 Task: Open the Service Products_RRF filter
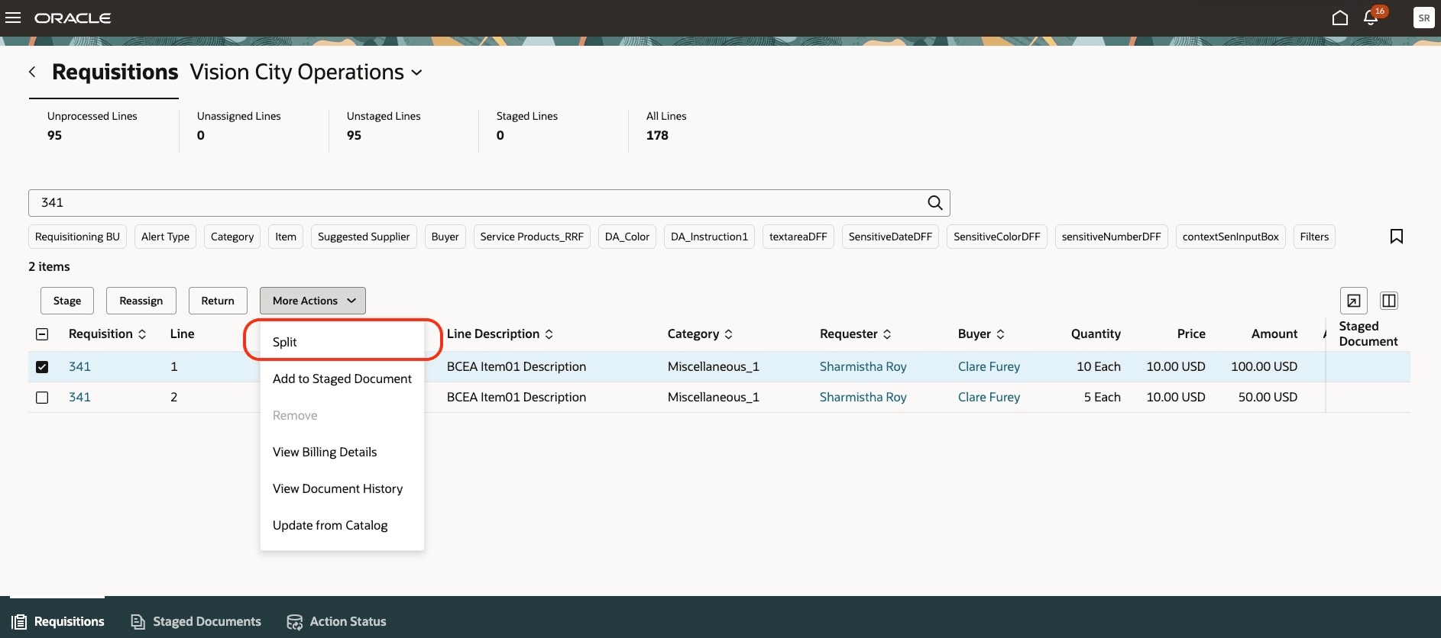click(x=532, y=237)
